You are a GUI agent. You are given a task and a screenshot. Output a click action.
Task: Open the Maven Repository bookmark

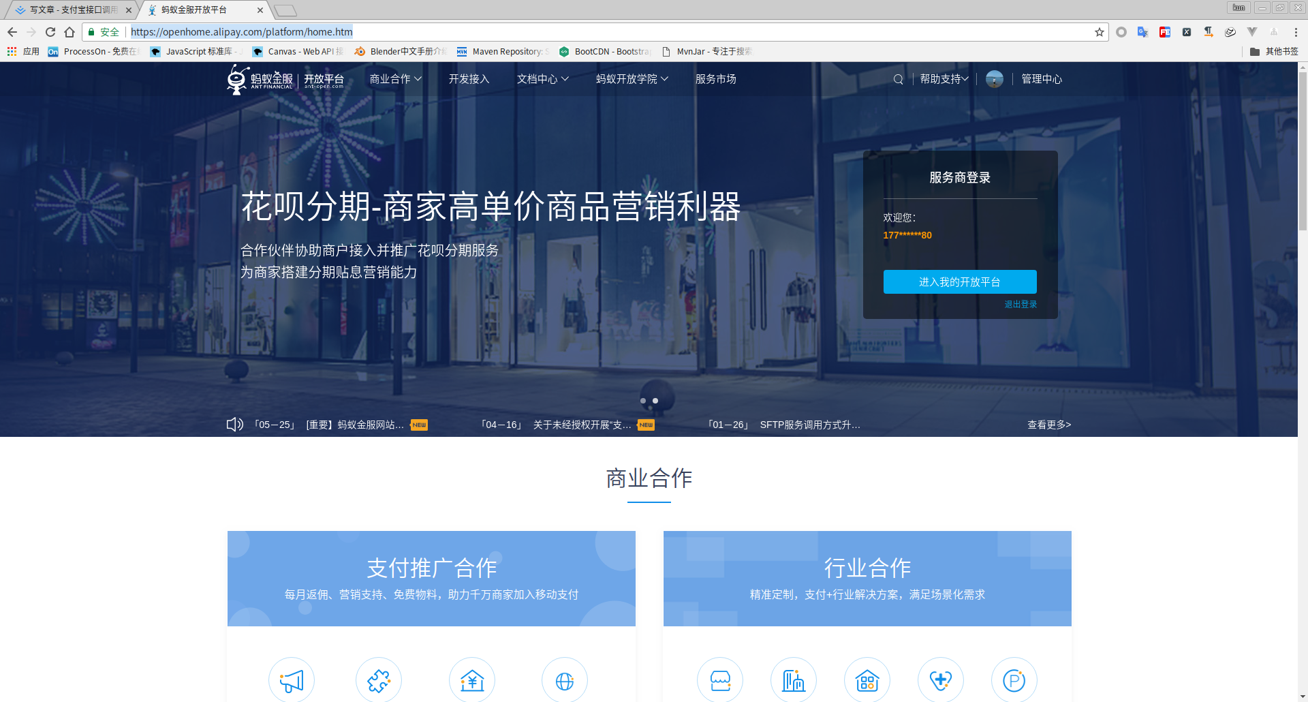(503, 51)
